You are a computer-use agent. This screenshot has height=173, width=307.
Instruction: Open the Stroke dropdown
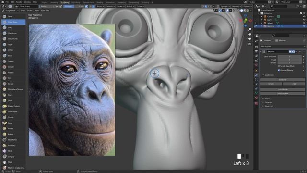pos(120,6)
